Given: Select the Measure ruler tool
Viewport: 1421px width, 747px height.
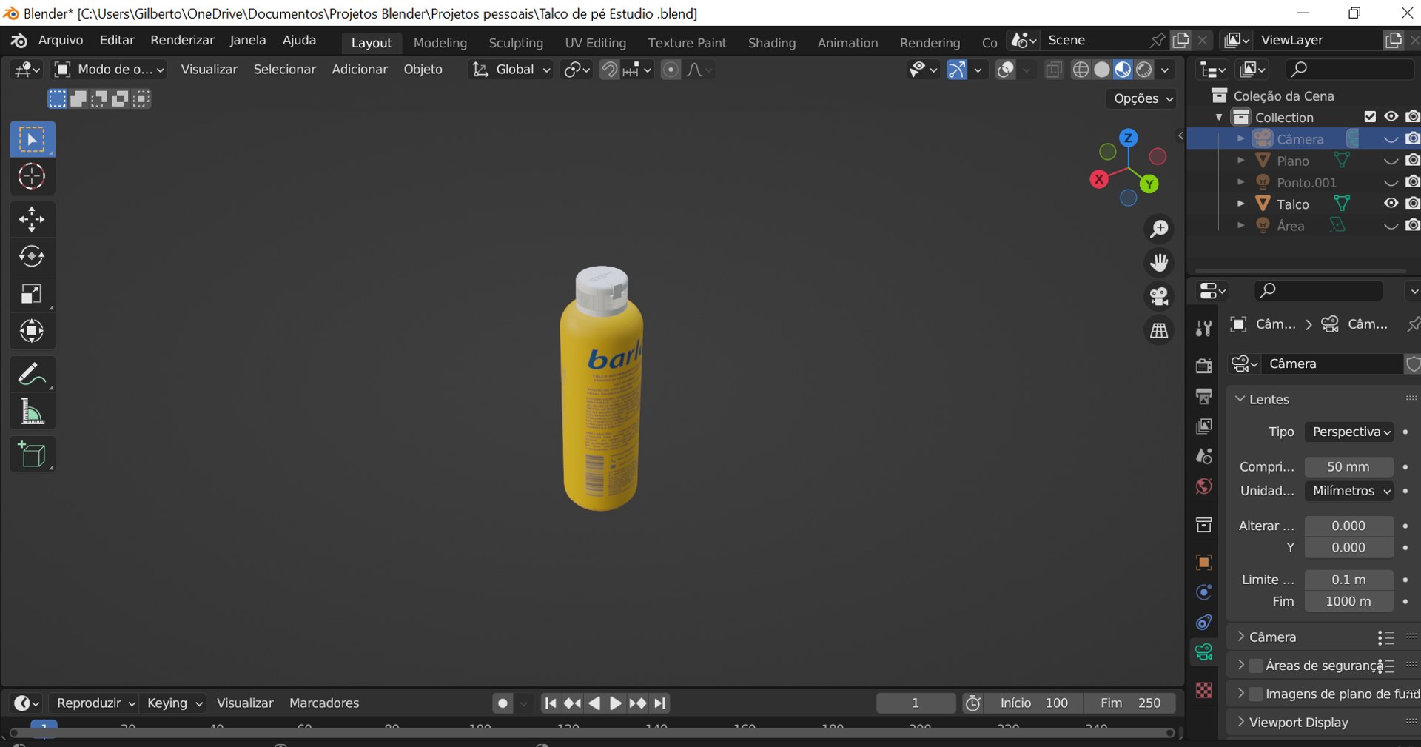Looking at the screenshot, I should [32, 412].
